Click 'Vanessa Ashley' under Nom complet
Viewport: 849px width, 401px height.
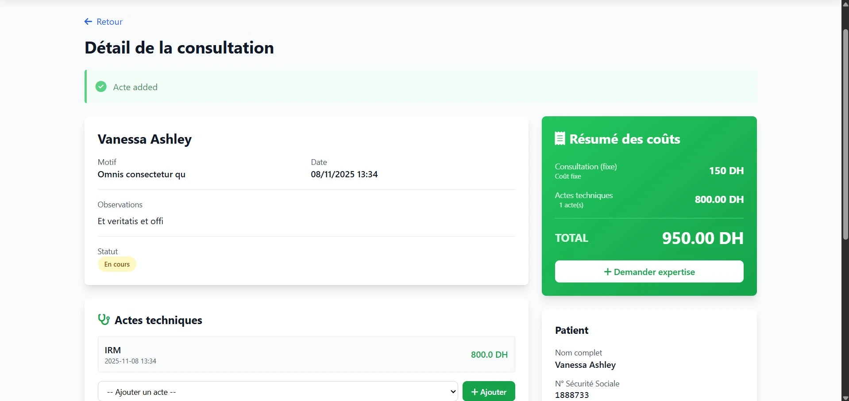pos(585,365)
